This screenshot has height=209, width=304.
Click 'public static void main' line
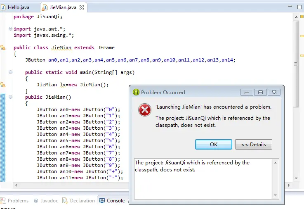[80, 72]
